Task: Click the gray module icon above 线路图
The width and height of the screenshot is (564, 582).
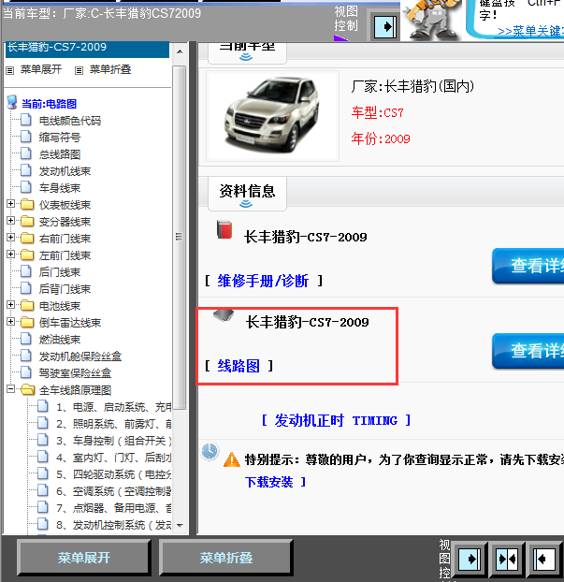Action: click(224, 315)
